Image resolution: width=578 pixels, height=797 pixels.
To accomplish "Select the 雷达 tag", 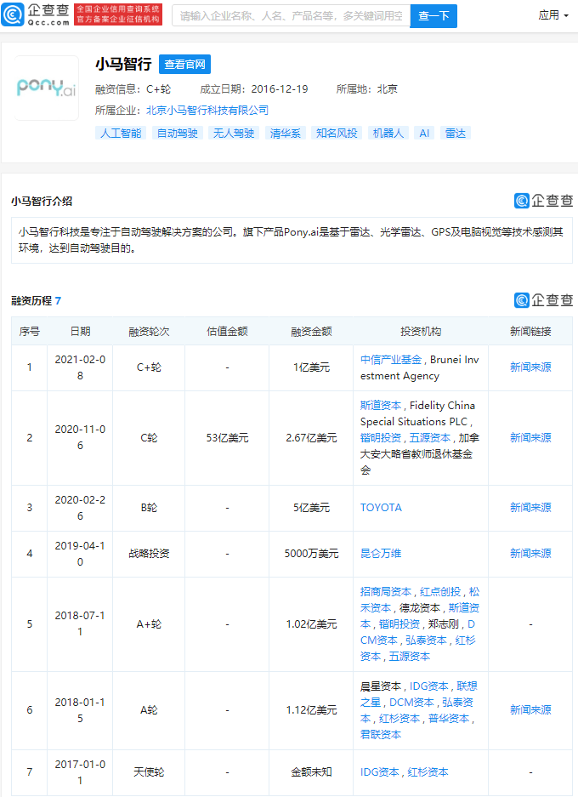I will tap(455, 134).
